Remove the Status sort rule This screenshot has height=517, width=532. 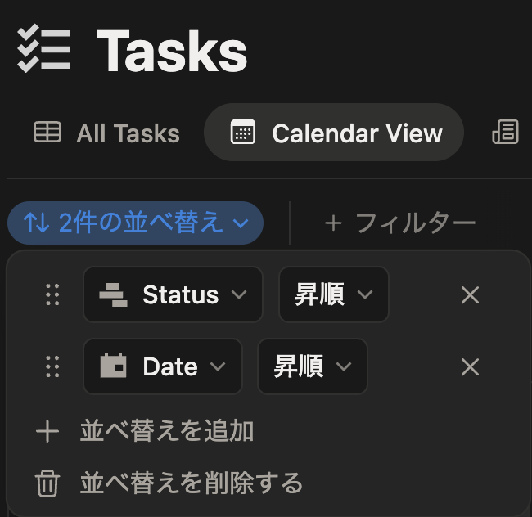(x=471, y=295)
